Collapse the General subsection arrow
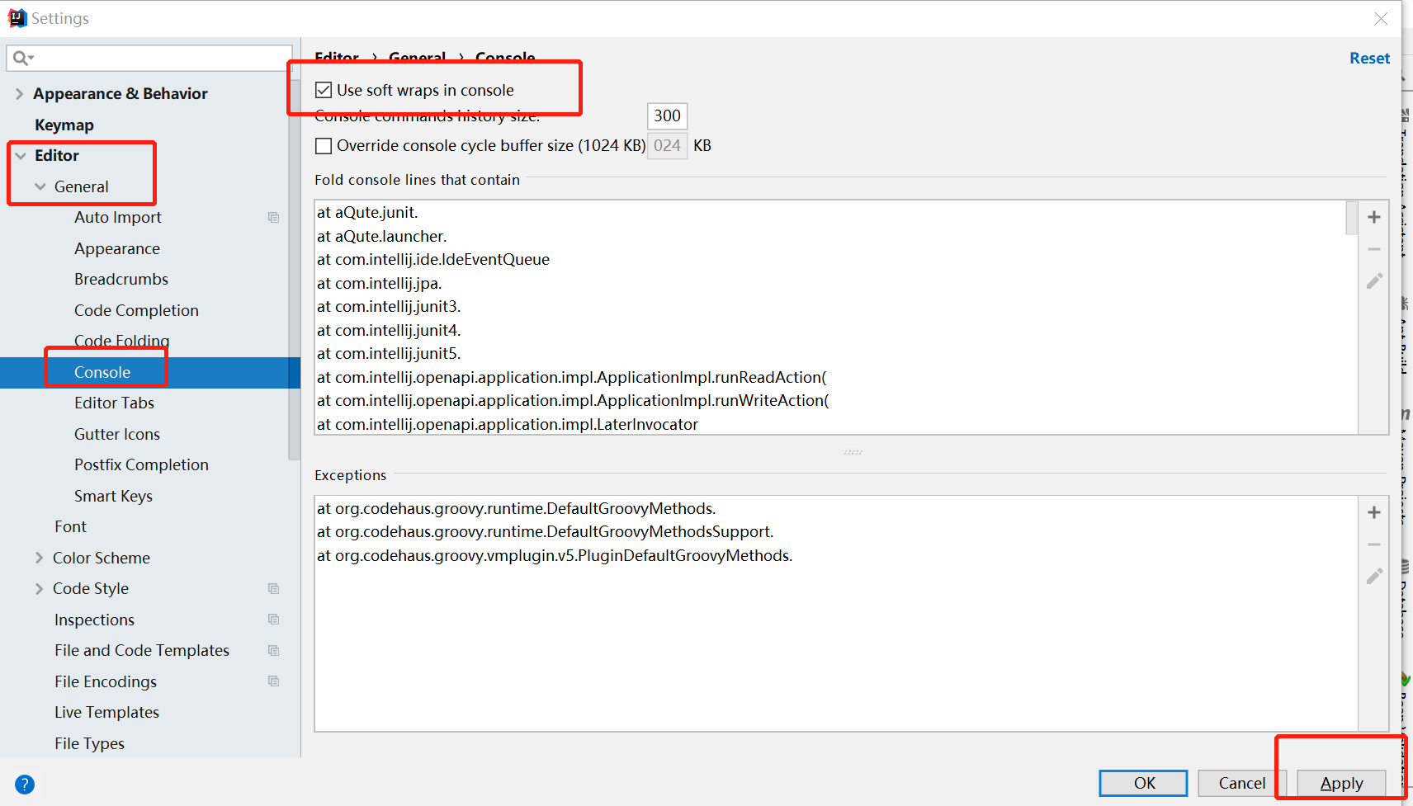The width and height of the screenshot is (1413, 806). point(40,187)
